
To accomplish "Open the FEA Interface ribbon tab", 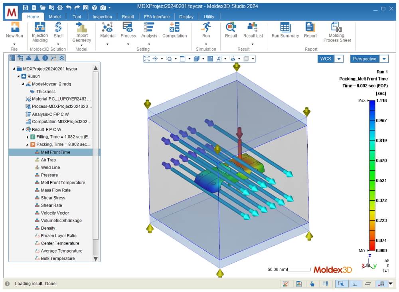I will [157, 17].
